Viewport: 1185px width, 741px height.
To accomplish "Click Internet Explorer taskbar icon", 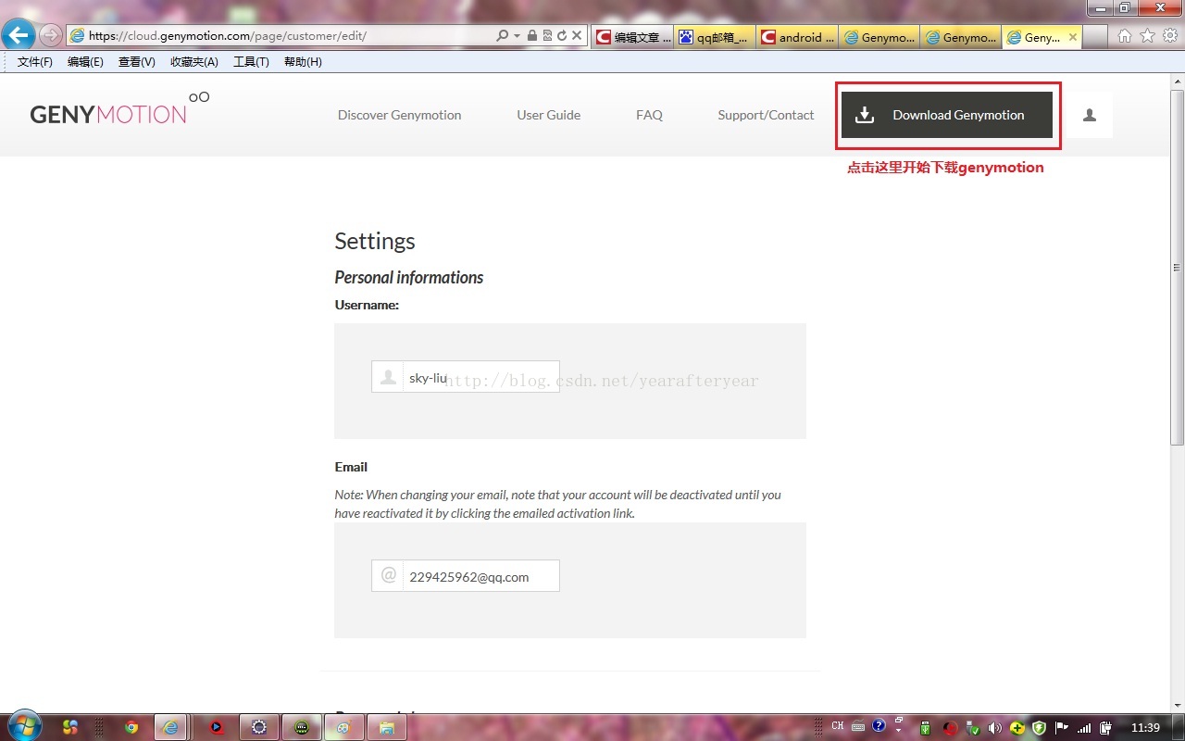I will (170, 727).
